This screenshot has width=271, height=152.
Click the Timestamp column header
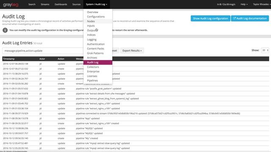[x=8, y=59]
